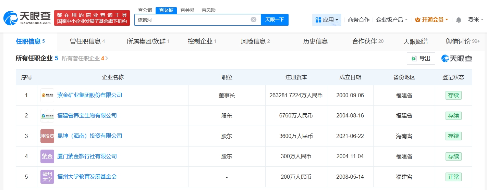Open the 风险信息 tab

click(255, 41)
